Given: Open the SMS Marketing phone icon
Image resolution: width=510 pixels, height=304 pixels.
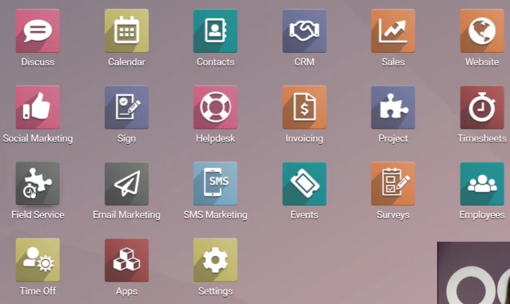Looking at the screenshot, I should pyautogui.click(x=215, y=184).
